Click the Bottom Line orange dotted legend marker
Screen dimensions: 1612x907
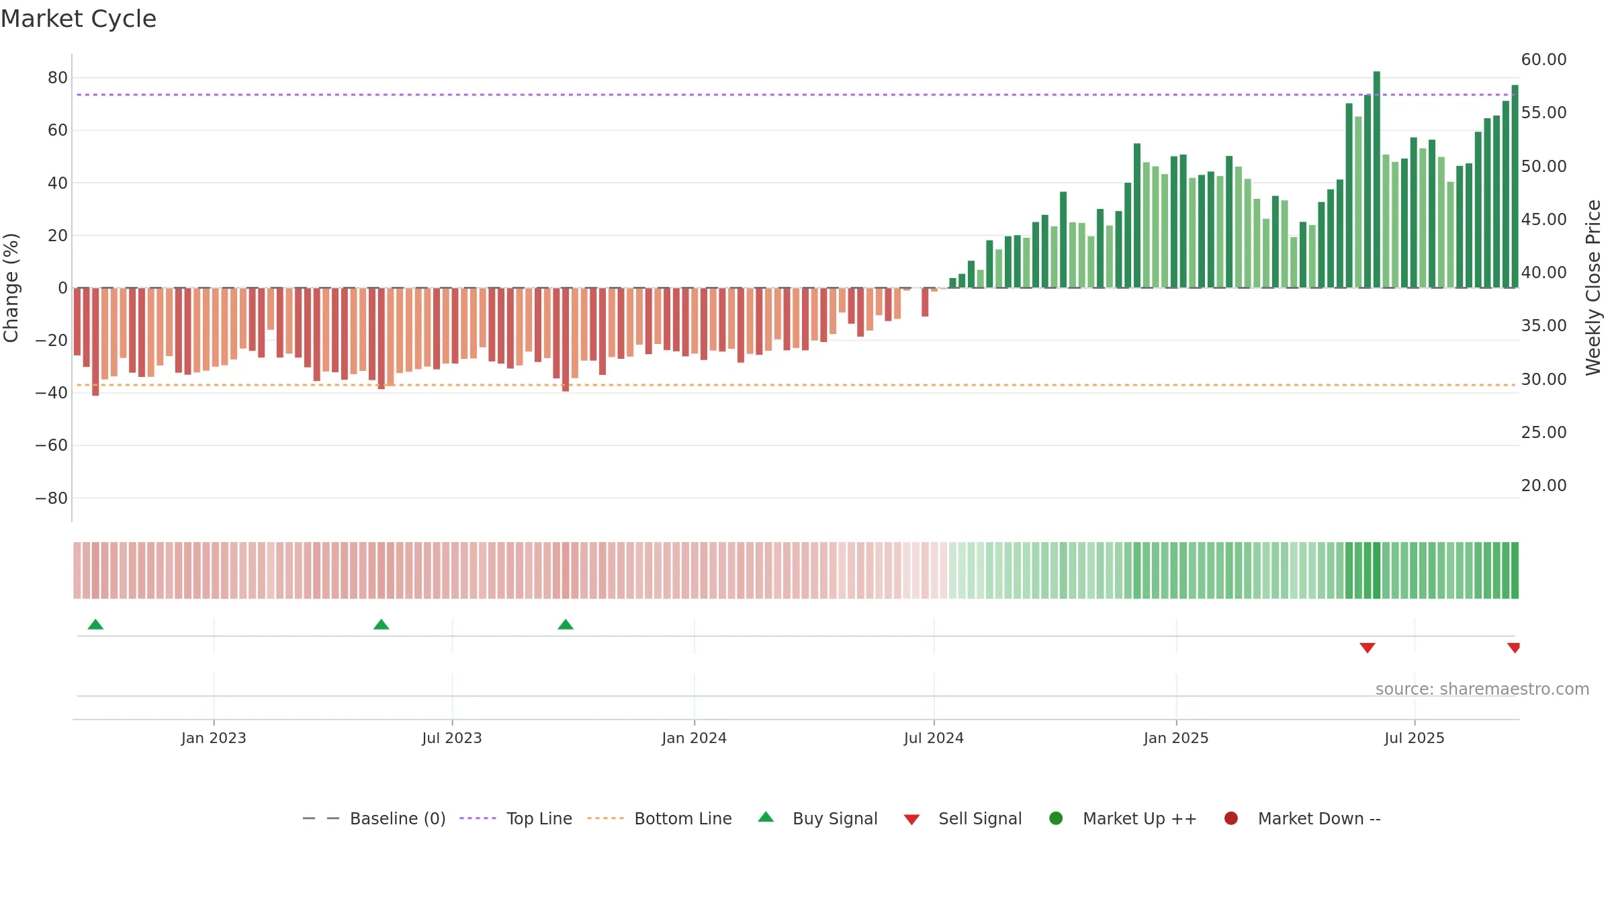(605, 818)
